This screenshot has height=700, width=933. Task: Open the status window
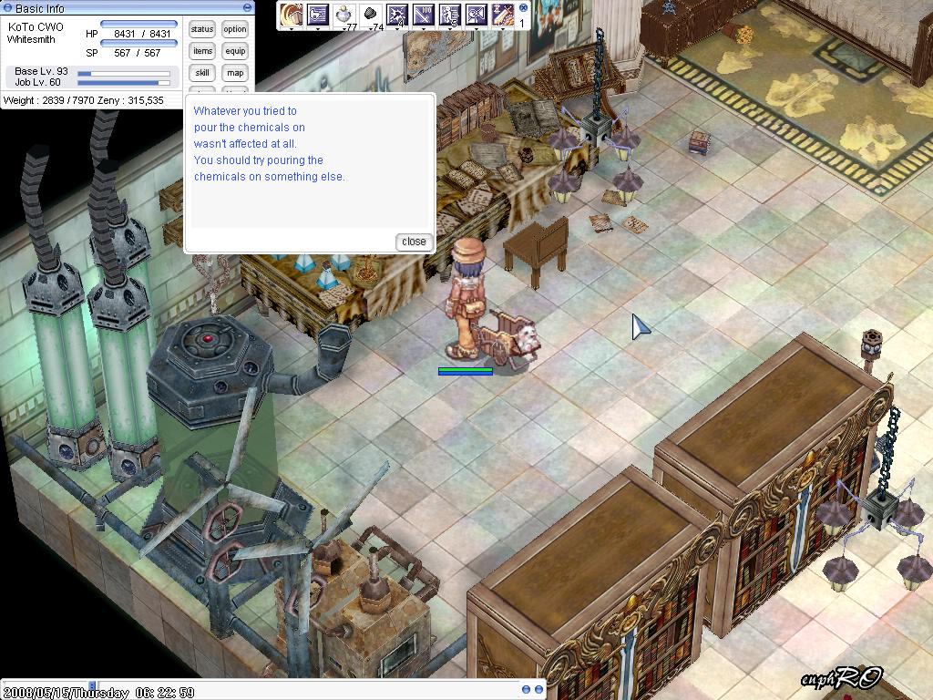point(201,29)
